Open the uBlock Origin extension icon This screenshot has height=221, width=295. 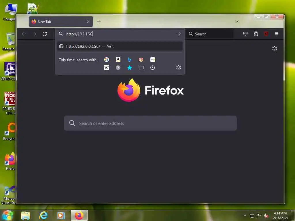click(266, 34)
